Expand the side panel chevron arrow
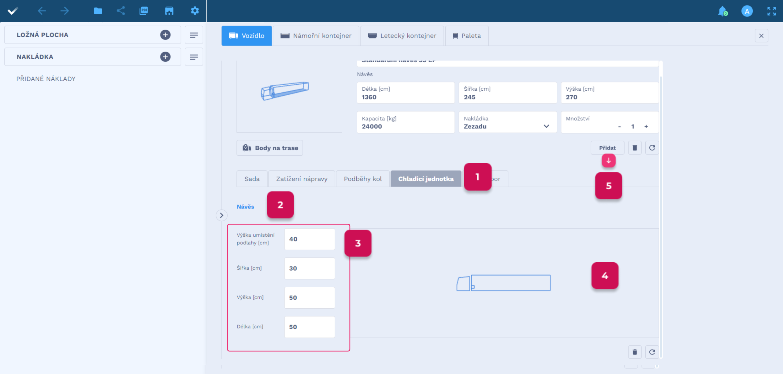This screenshot has height=374, width=783. (x=221, y=215)
